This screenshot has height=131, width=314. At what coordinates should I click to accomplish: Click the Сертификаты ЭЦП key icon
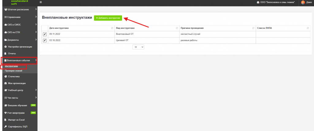click(6, 127)
